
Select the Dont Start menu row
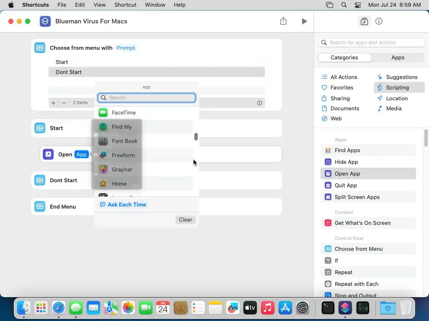pyautogui.click(x=157, y=72)
